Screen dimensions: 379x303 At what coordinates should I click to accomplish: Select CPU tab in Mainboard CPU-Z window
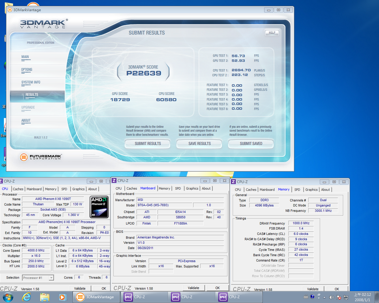118,189
